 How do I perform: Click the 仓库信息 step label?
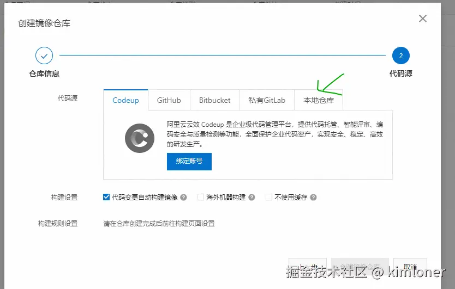[x=44, y=73]
